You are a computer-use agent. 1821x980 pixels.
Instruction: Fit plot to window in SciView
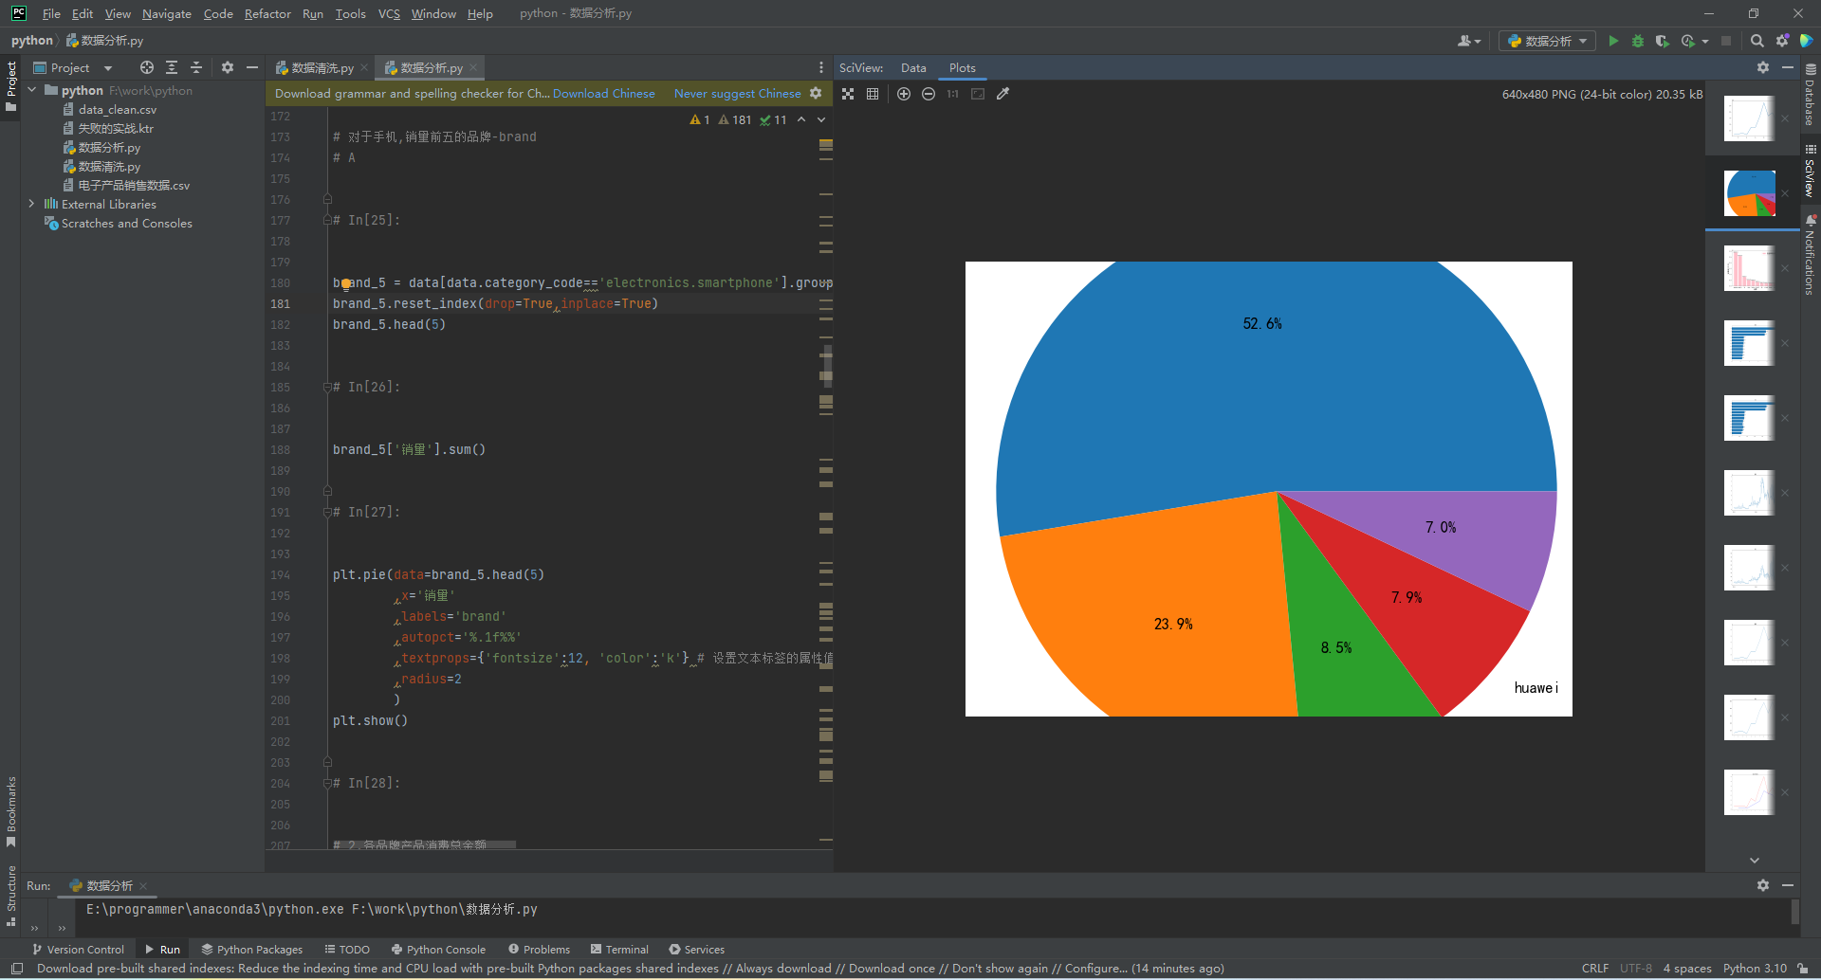pos(848,94)
